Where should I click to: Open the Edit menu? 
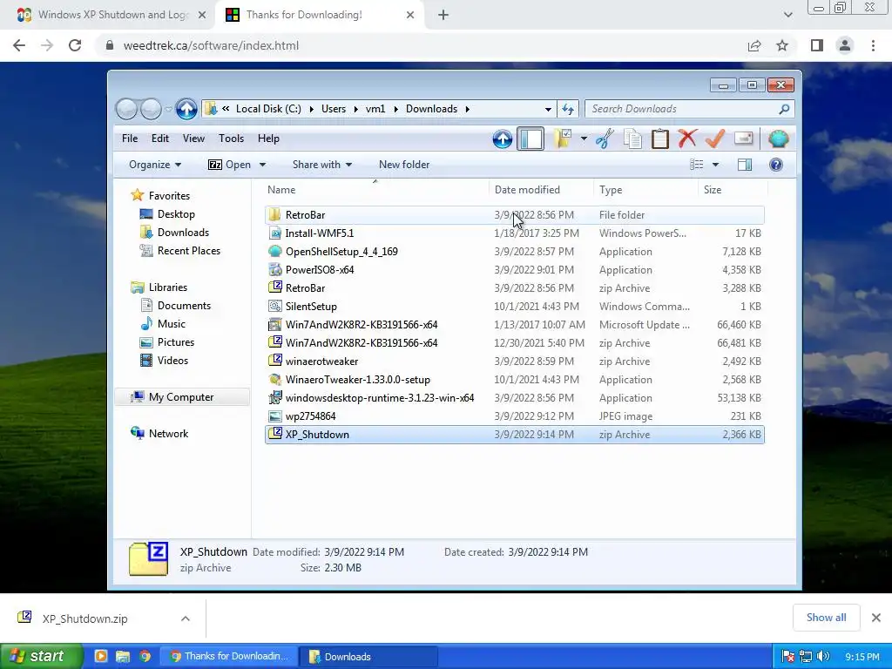click(x=160, y=139)
